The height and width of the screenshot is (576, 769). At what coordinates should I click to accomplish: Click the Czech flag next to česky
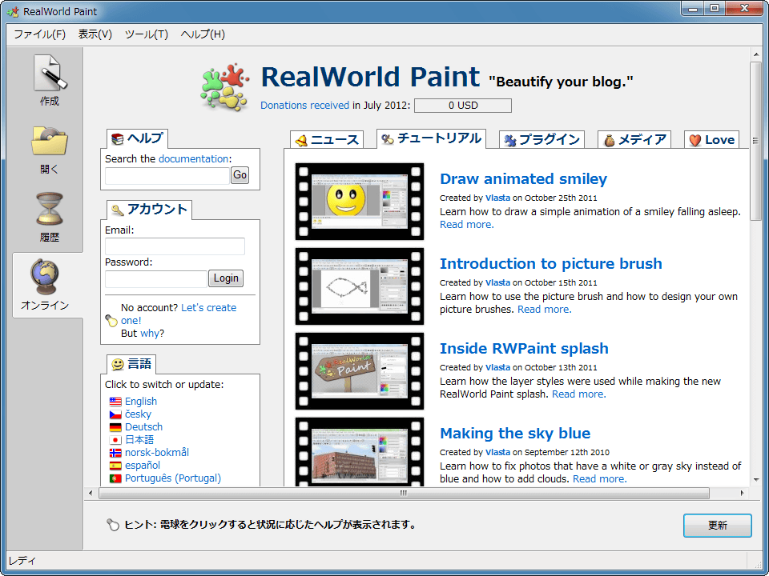115,414
